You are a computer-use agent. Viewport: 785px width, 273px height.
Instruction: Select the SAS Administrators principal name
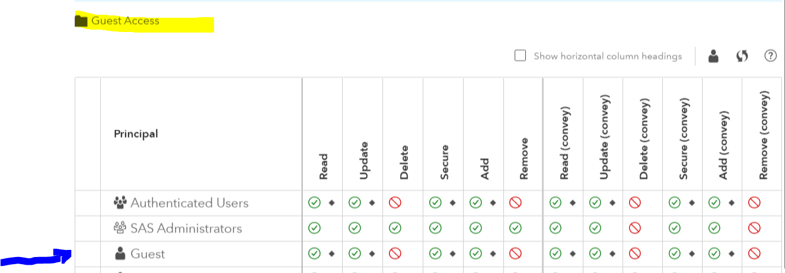click(186, 229)
